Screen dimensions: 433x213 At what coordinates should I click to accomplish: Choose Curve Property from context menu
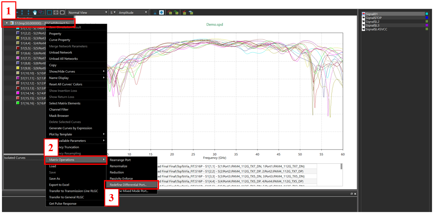[76, 40]
